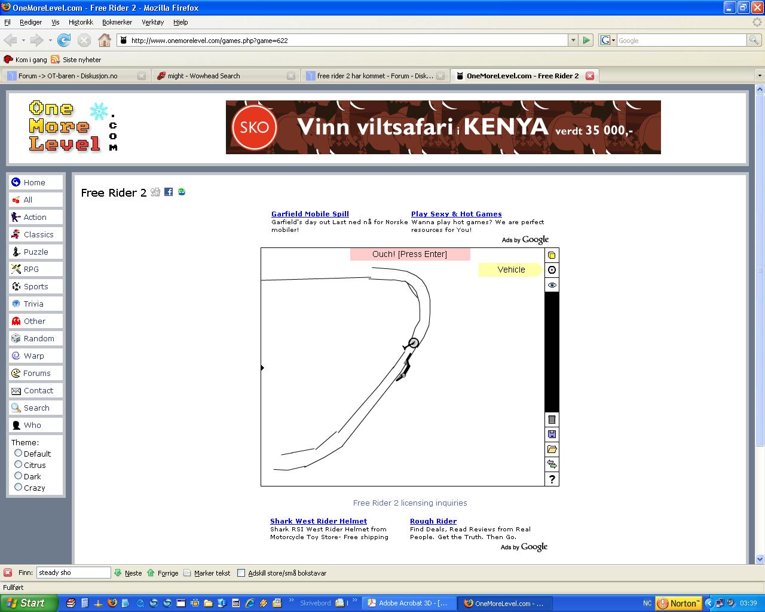Open Free Rider 2 licensing inquiries link

410,503
